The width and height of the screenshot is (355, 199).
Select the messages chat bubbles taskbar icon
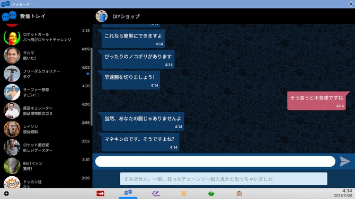(x=128, y=193)
